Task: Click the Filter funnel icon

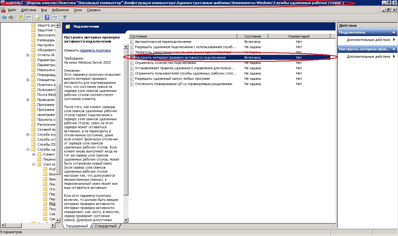Action: point(64,18)
